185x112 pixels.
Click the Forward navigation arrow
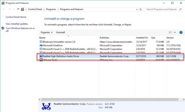coord(10,9)
